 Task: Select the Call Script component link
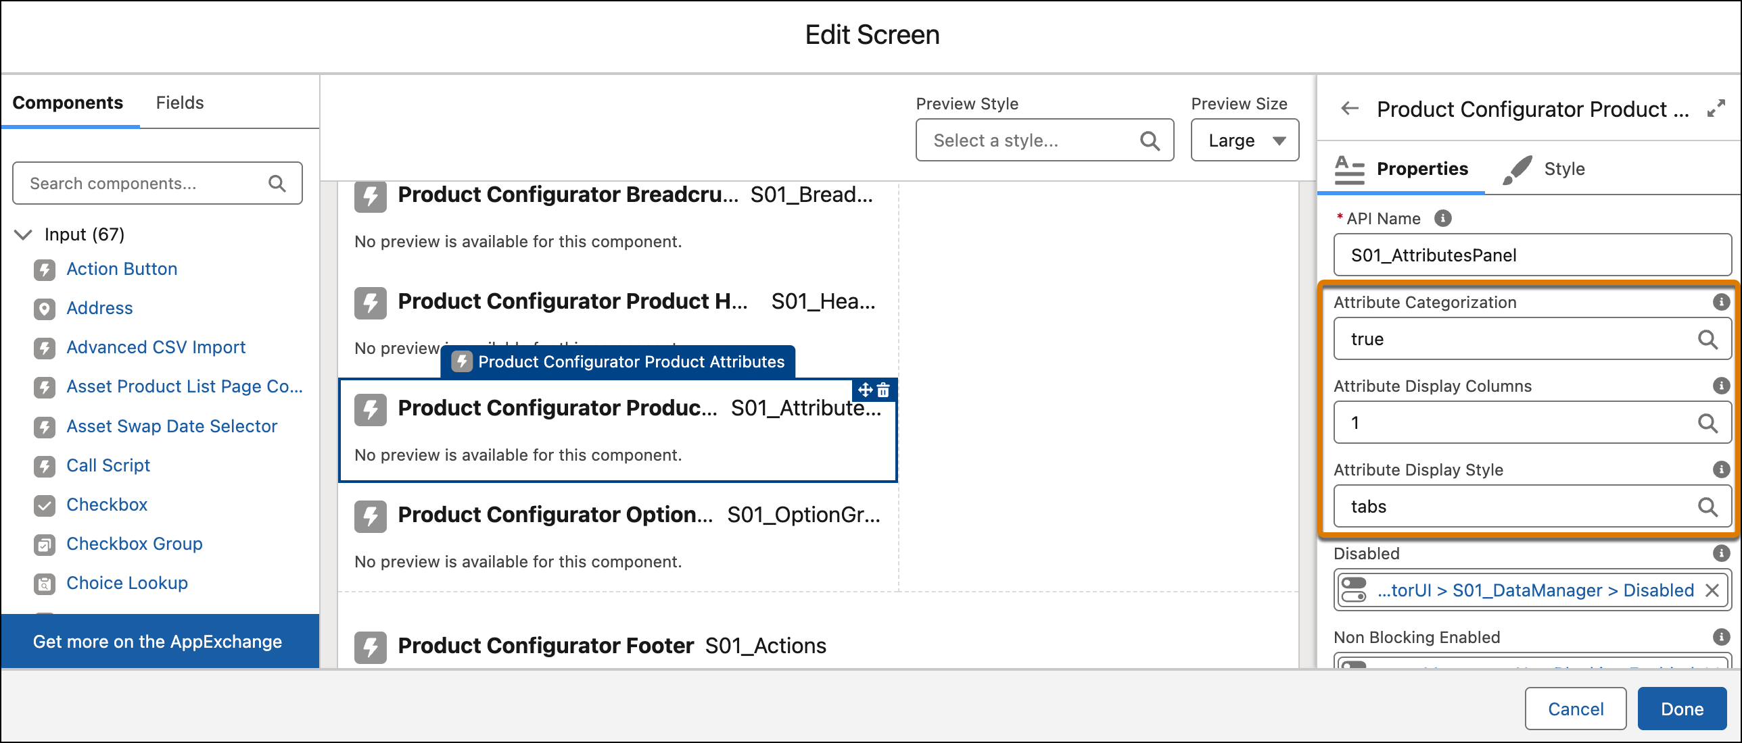click(x=108, y=465)
